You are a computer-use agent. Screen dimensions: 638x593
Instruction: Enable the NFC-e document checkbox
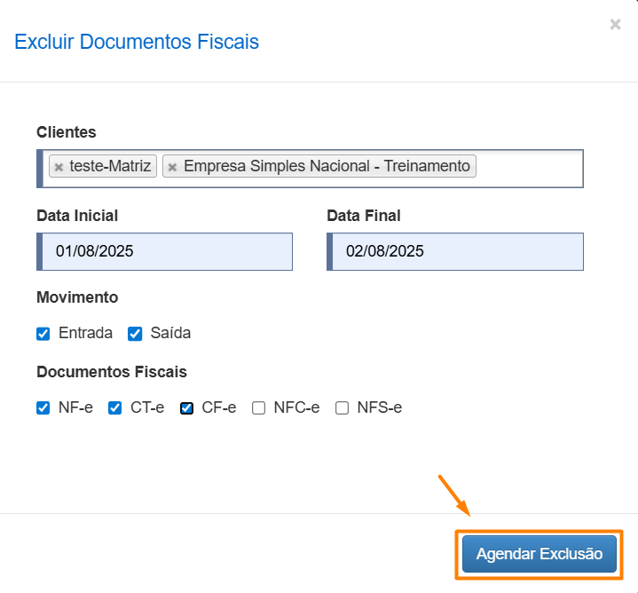259,408
